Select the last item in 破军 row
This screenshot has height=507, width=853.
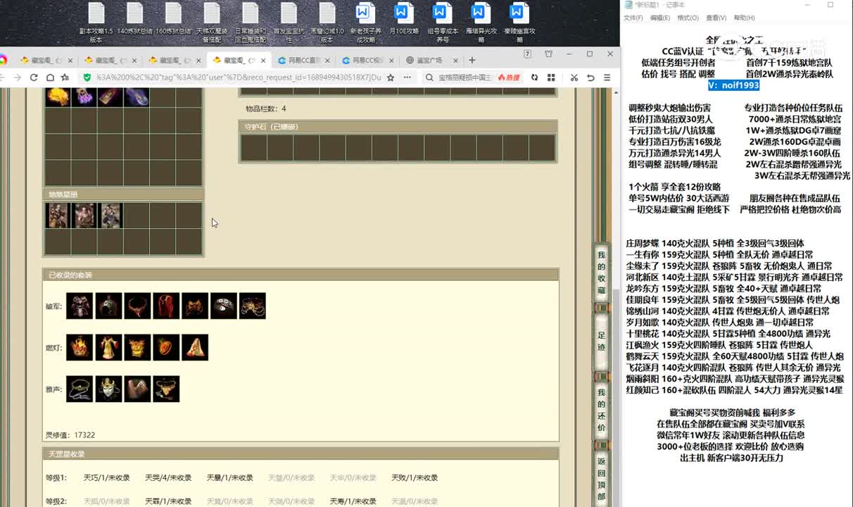253,306
